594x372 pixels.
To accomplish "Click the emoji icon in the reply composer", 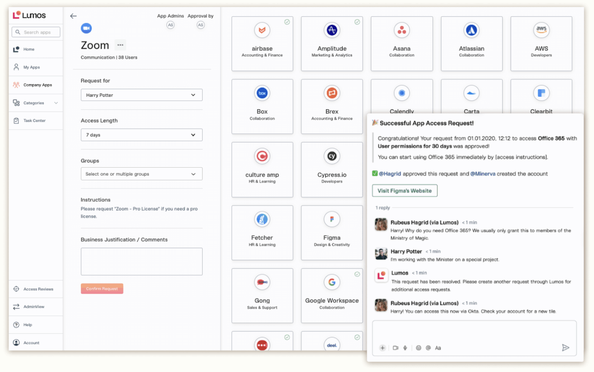I will [x=418, y=348].
